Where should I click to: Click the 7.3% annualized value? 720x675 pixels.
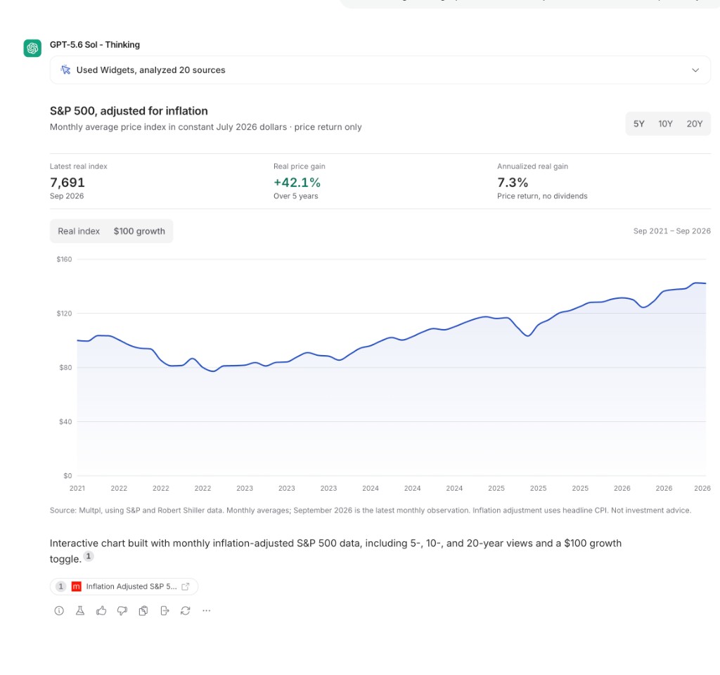click(513, 182)
